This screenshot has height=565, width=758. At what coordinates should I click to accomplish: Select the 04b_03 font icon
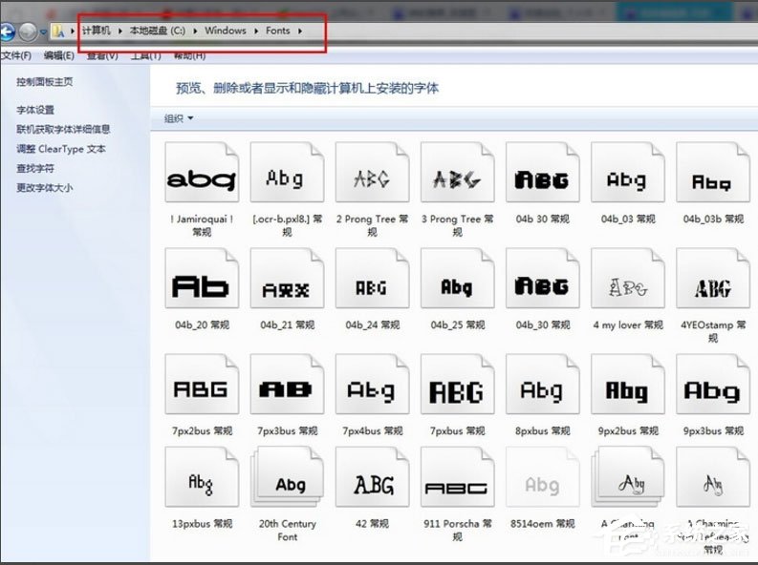tap(627, 172)
